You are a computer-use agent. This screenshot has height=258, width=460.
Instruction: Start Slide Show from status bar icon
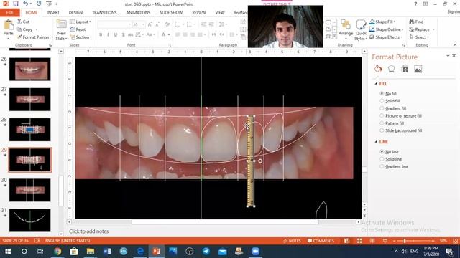pyautogui.click(x=385, y=241)
